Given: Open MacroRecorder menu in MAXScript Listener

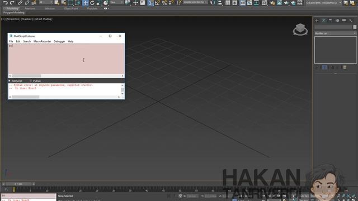Looking at the screenshot, I should 43,41.
